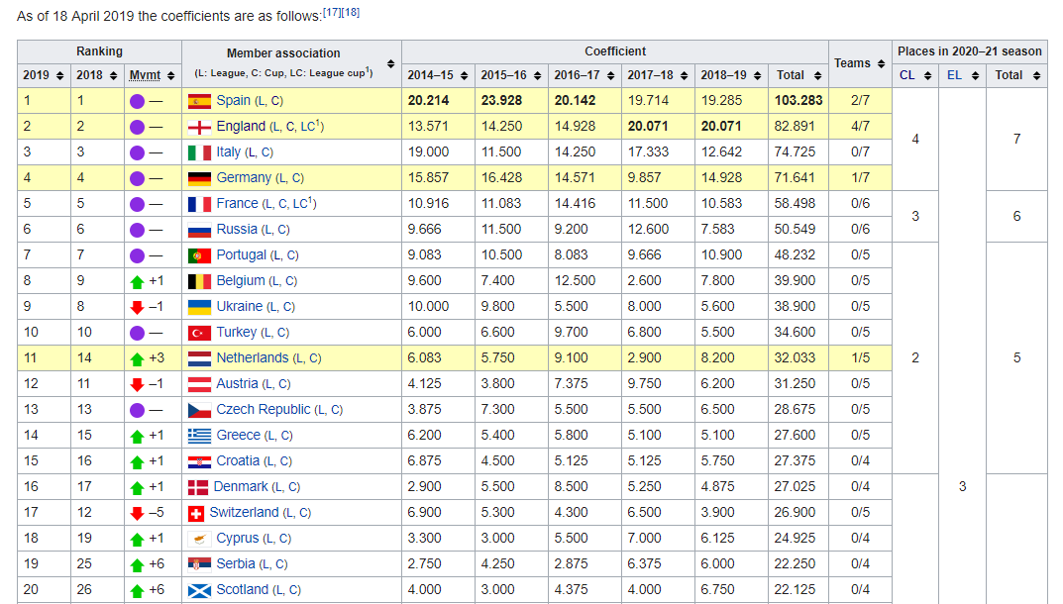Click Cyprus 2018–19 value 6.125

tap(718, 539)
